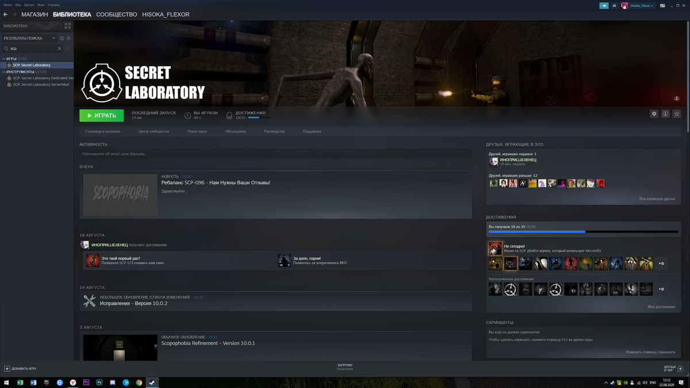Click Изменить клавишу скриншота link
690x388 pixels.
[650, 352]
